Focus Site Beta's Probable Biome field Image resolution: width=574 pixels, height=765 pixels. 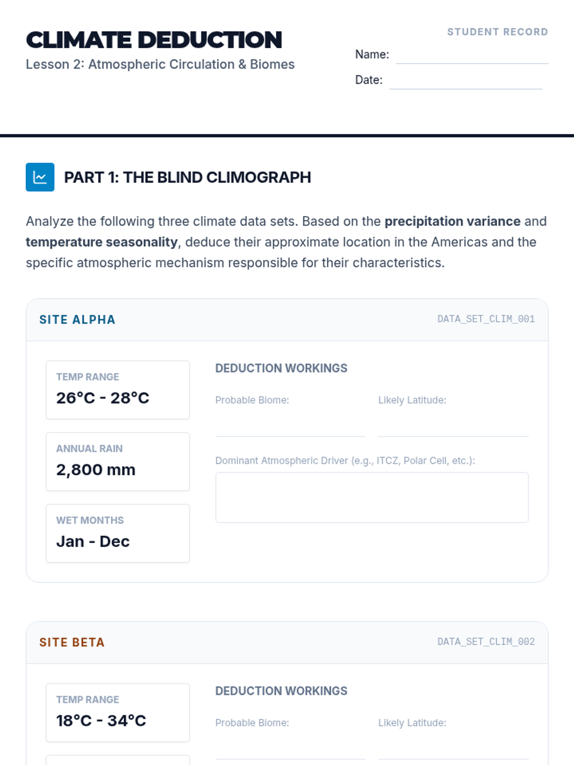coord(290,750)
